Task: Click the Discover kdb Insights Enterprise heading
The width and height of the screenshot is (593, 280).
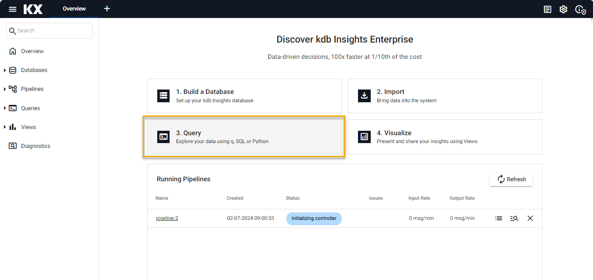Action: [345, 39]
